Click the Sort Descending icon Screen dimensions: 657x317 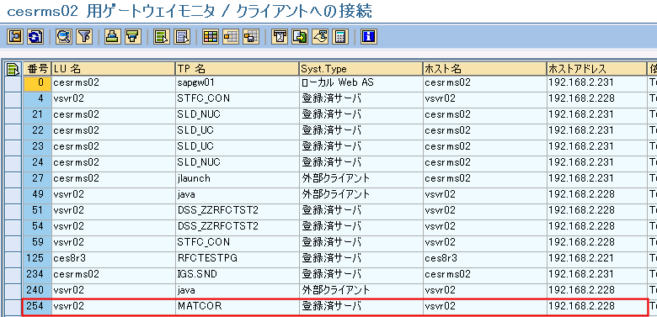[x=132, y=37]
